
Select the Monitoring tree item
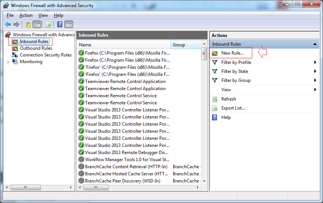(31, 62)
